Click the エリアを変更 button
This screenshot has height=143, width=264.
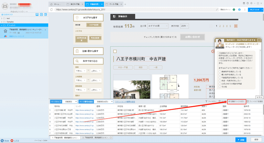point(94,25)
